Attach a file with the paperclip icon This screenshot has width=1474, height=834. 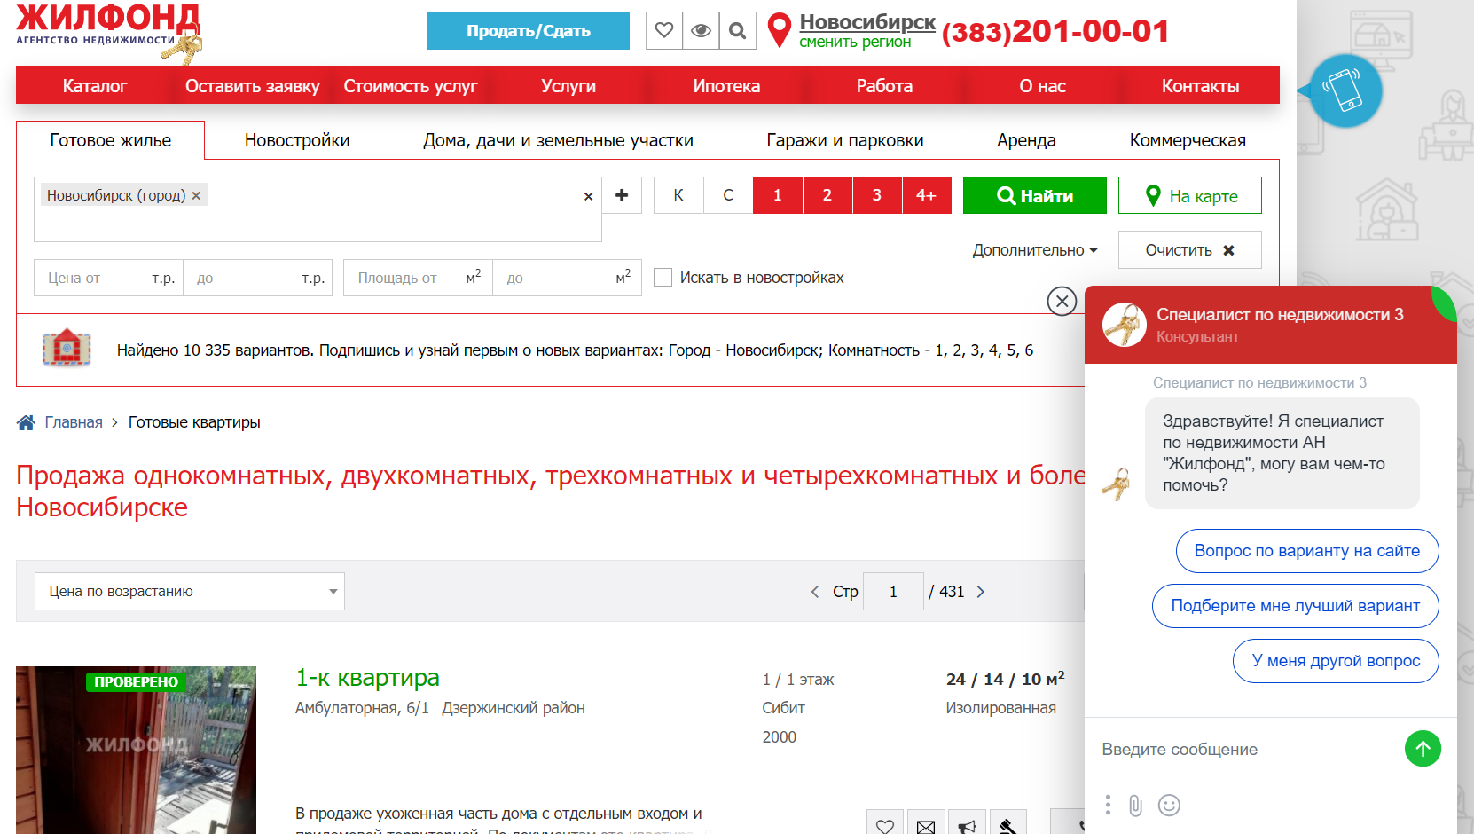pos(1135,805)
